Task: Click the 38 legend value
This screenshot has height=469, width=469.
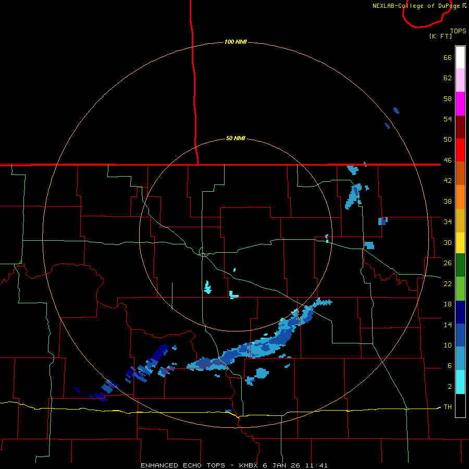Action: [448, 201]
